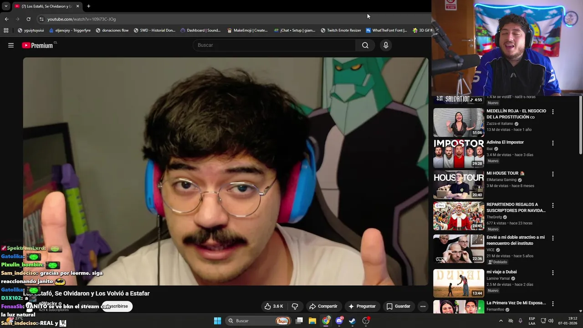Open the taskbar clock showing 19:12
The image size is (583, 328).
567,321
